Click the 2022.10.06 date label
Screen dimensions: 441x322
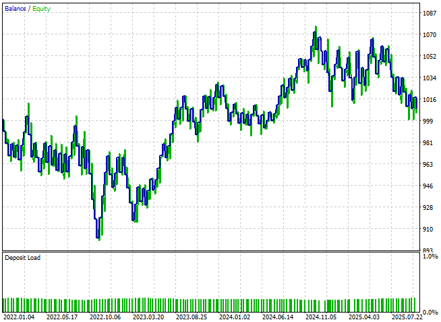(105, 317)
